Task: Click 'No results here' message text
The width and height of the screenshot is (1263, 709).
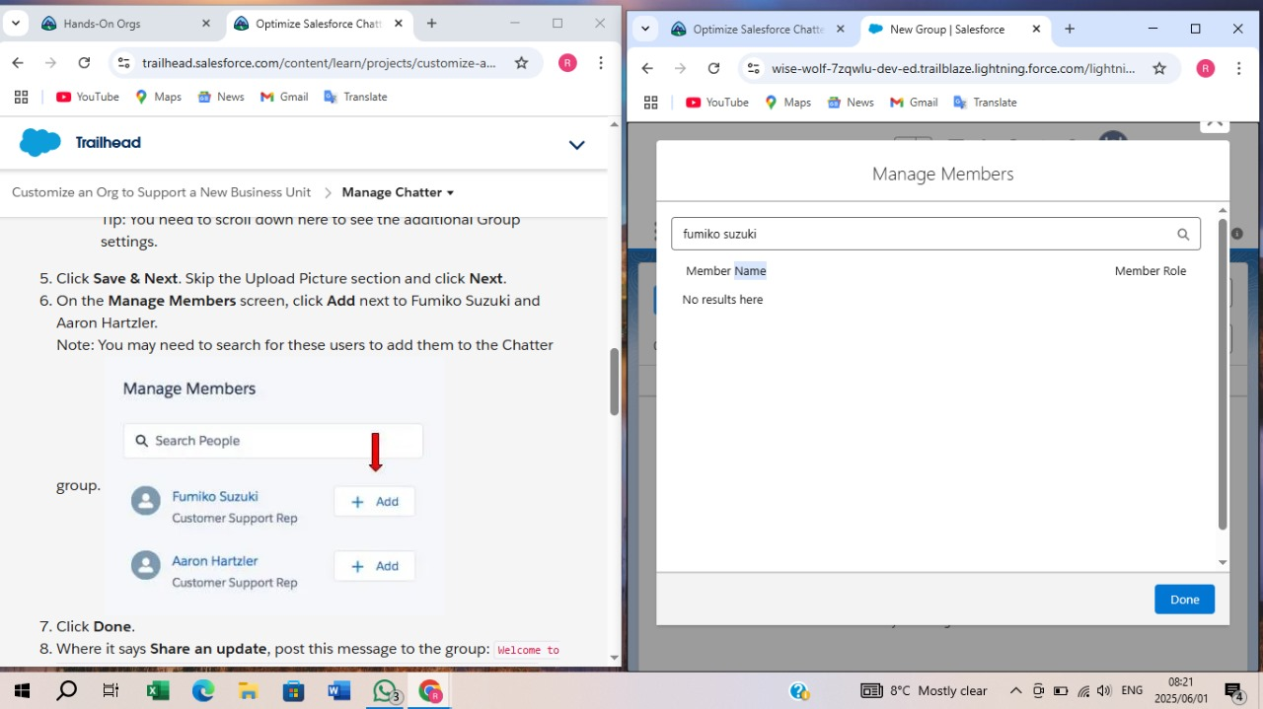Action: tap(722, 299)
